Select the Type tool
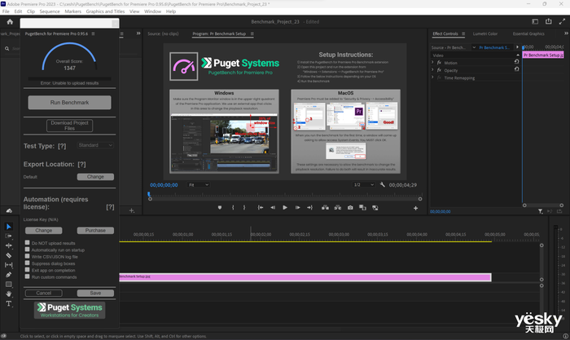 pos(9,303)
